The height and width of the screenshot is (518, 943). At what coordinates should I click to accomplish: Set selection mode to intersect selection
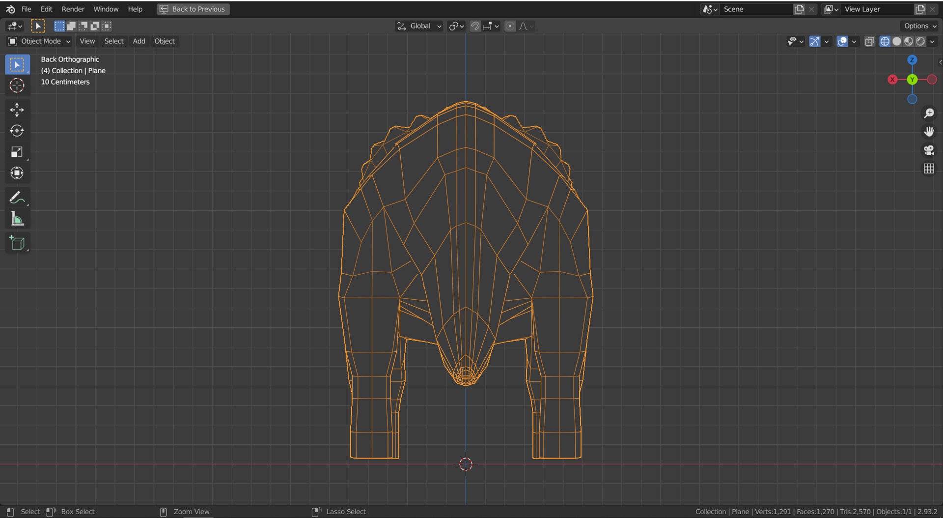coord(107,26)
